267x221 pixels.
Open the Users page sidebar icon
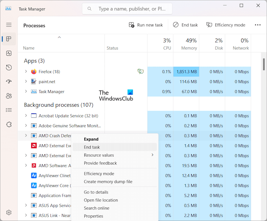click(x=9, y=96)
